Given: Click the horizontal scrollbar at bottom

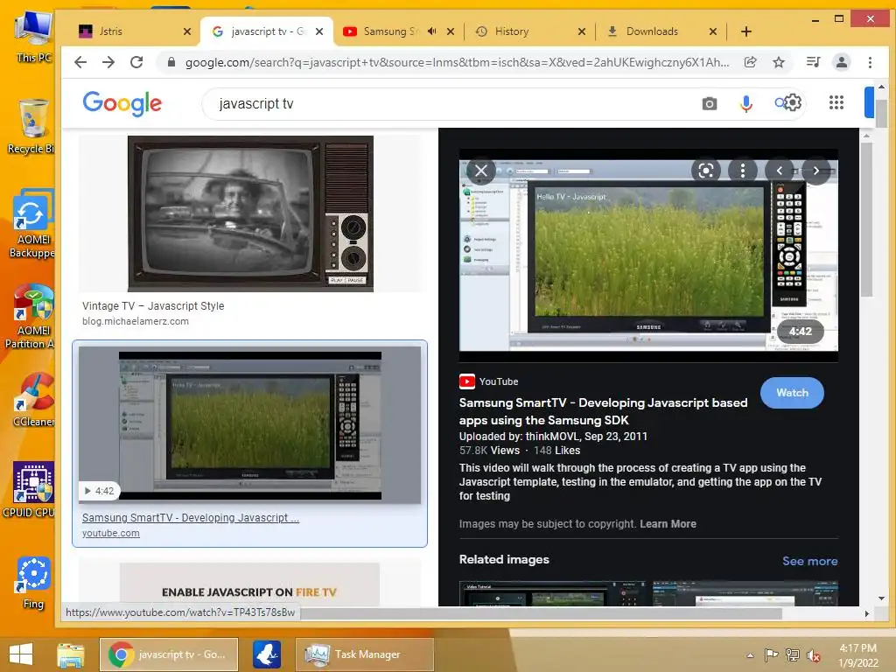Looking at the screenshot, I should tap(541, 613).
